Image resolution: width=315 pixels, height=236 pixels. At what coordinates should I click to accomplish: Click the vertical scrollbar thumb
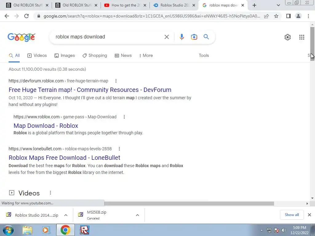coord(312,44)
